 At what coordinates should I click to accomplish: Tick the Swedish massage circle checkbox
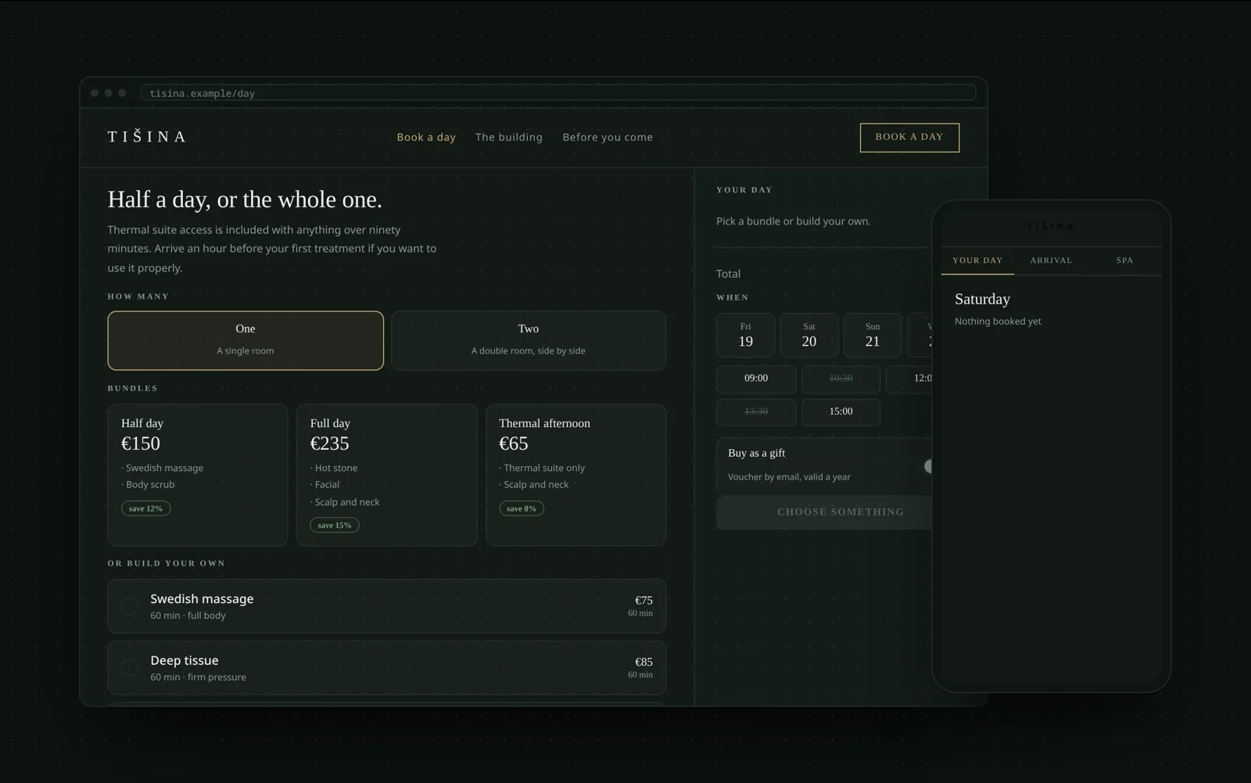coord(130,606)
